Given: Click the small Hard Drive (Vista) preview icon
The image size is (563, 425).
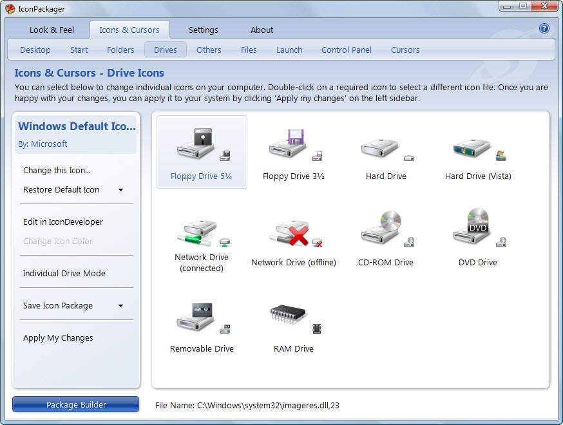Looking at the screenshot, I should (x=501, y=156).
